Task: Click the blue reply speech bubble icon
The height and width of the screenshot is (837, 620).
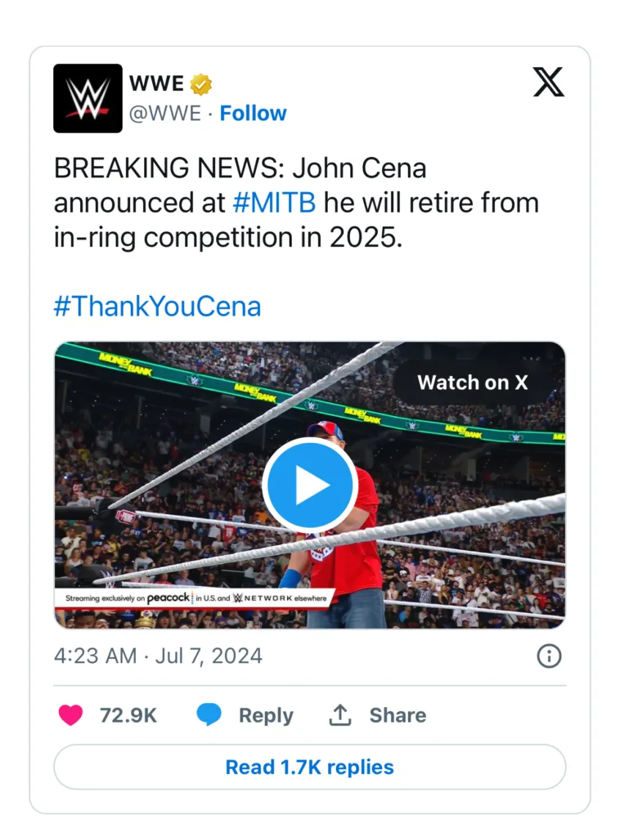Action: pos(209,715)
